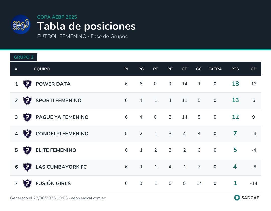Open the POWER DATA team name
Image resolution: width=271 pixels, height=211 pixels.
(x=53, y=84)
